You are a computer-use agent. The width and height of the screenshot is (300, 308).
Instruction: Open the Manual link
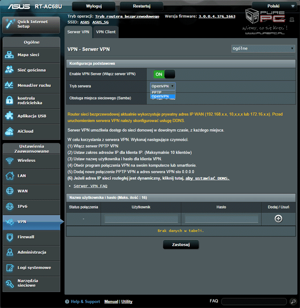[111, 302]
